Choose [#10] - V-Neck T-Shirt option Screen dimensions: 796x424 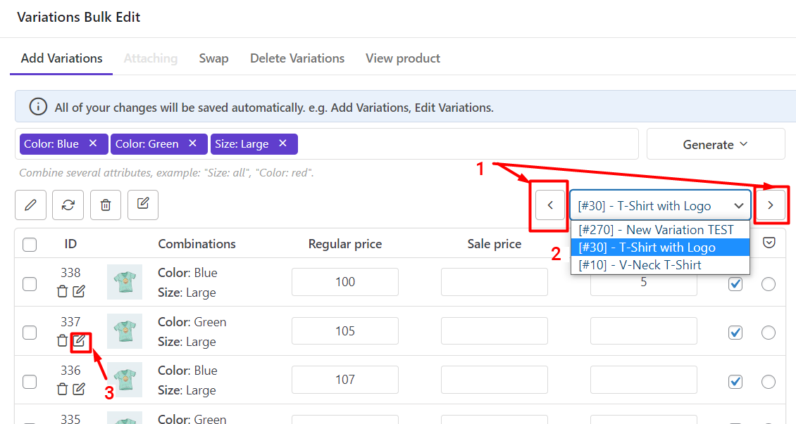click(661, 265)
